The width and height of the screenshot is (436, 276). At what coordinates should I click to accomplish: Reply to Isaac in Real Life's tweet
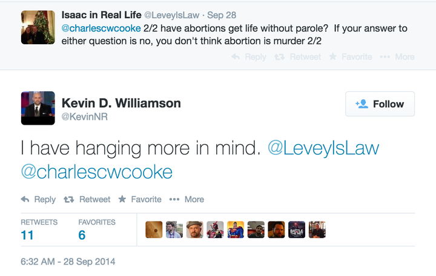tap(249, 57)
